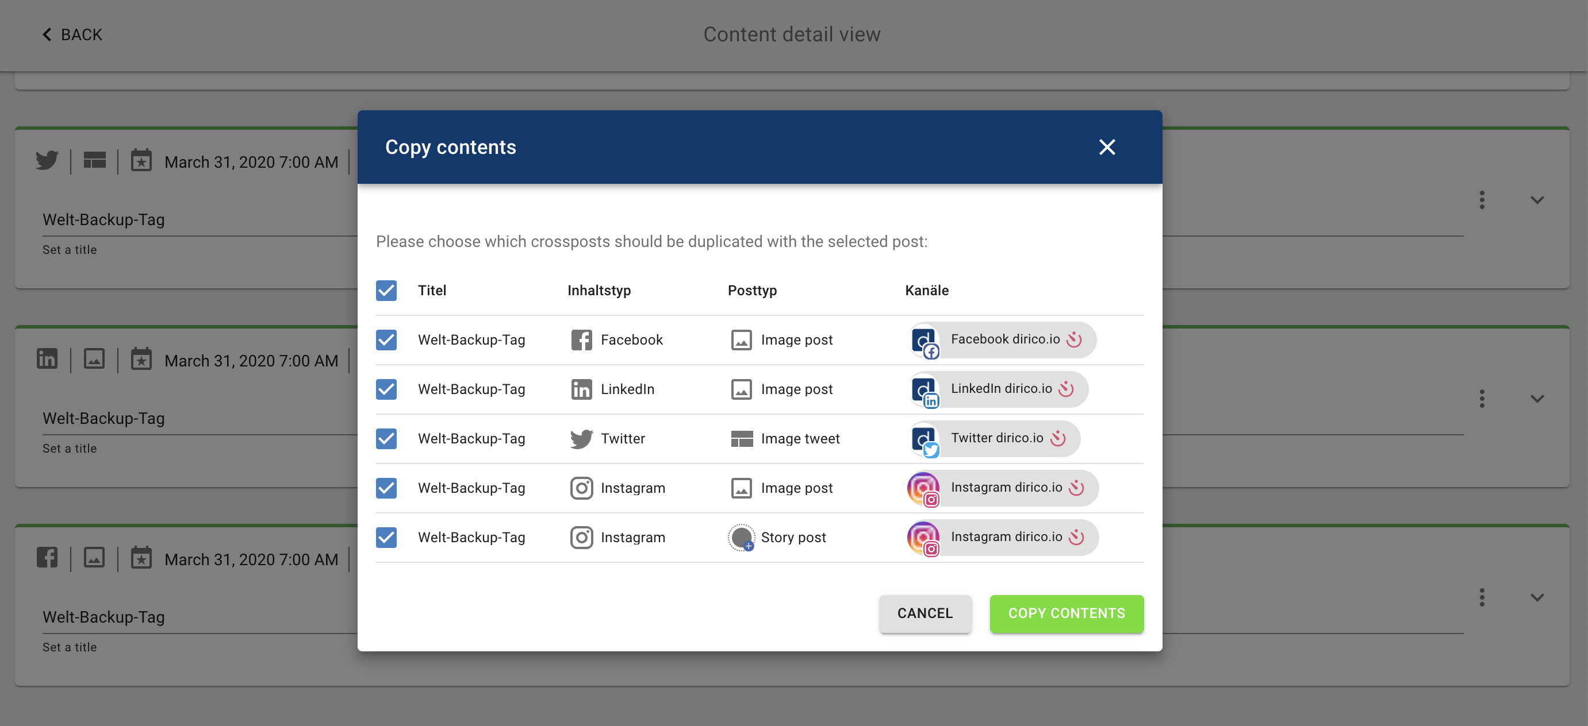1588x726 pixels.
Task: Click the CANCEL button
Action: 925,613
